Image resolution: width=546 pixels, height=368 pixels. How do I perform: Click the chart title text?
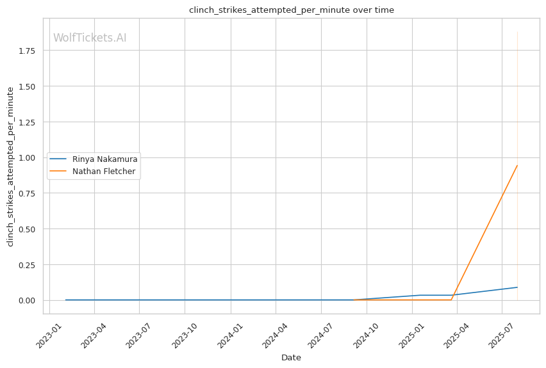pos(291,10)
